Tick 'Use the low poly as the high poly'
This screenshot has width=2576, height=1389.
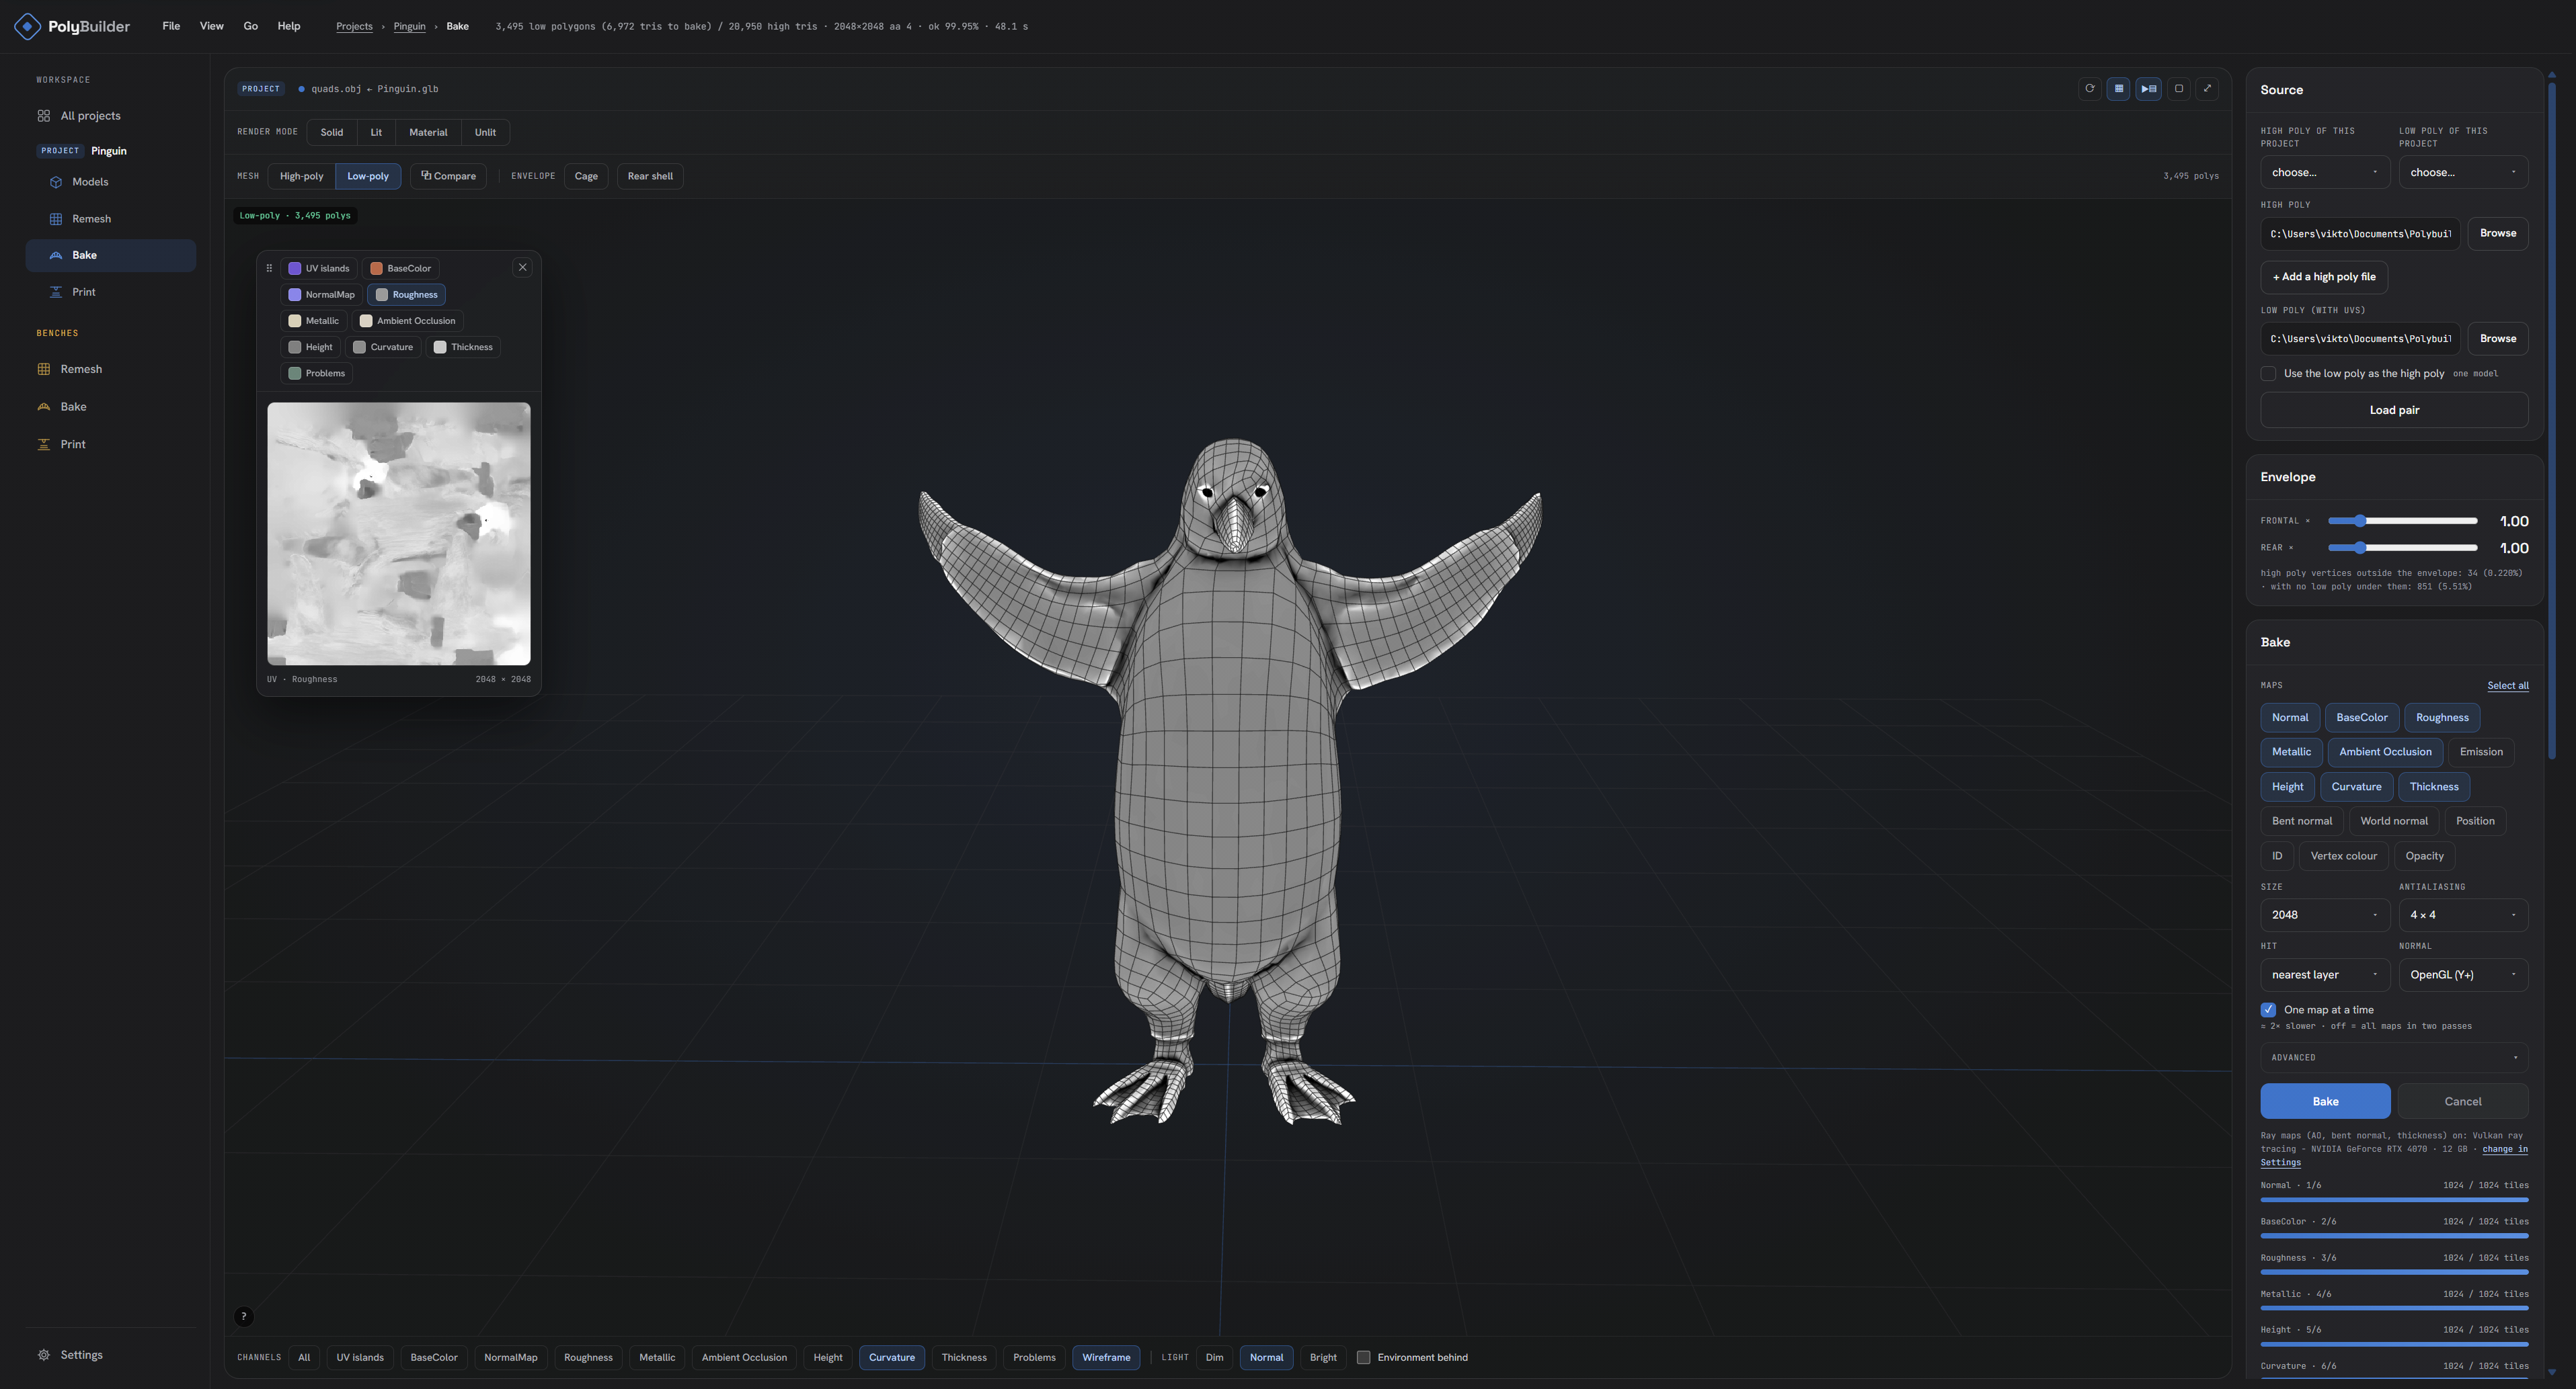coord(2268,374)
